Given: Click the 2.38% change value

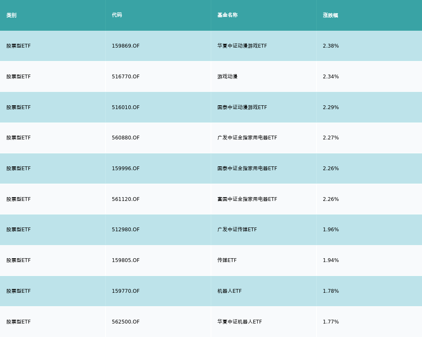Looking at the screenshot, I should pos(331,46).
